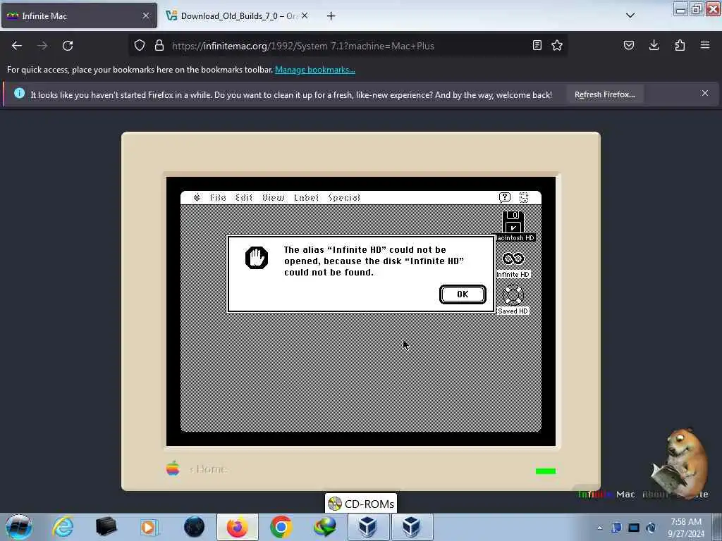Select the Infinite HD infinity icon
This screenshot has height=541, width=722.
pos(513,259)
